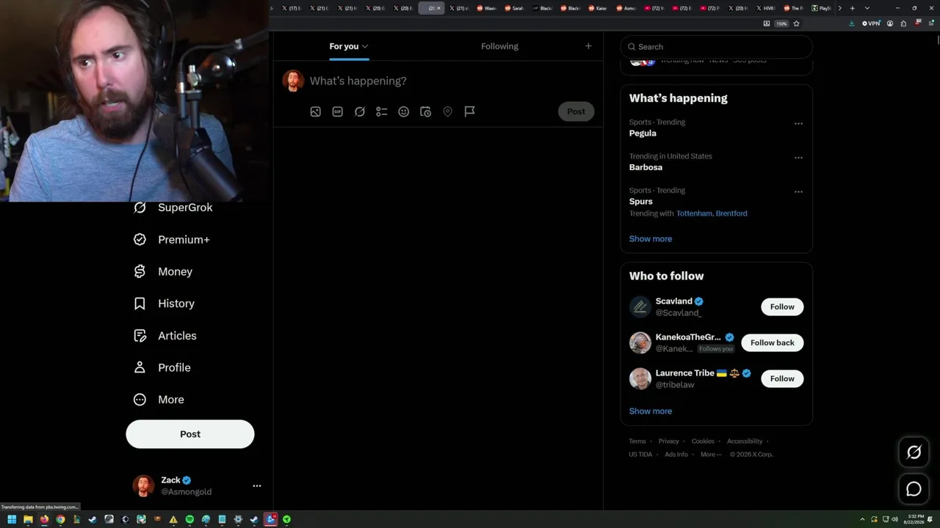Viewport: 940px width, 528px height.
Task: Click the composer Post button
Action: [576, 111]
